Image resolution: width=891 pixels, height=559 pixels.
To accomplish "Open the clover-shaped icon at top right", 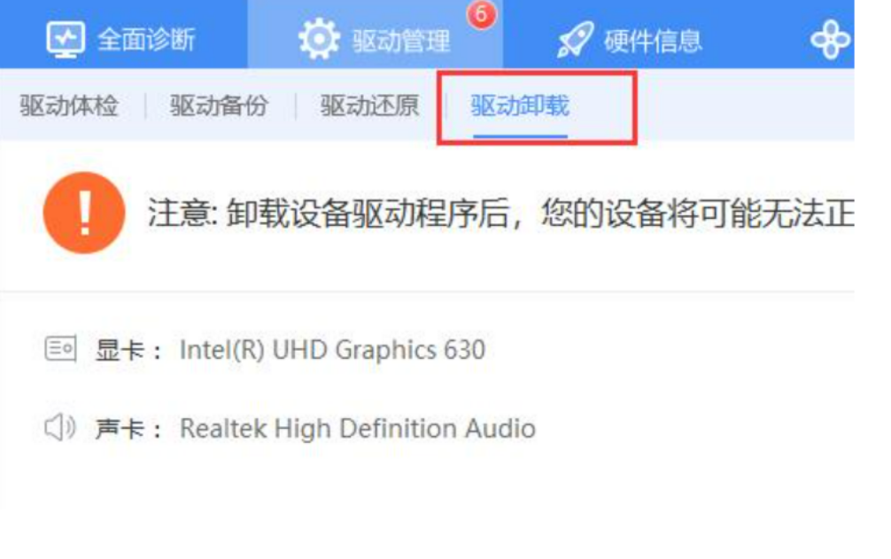I will point(831,39).
